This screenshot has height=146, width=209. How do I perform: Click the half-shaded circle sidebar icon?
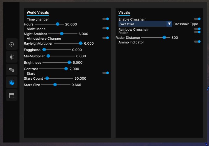click(x=12, y=57)
